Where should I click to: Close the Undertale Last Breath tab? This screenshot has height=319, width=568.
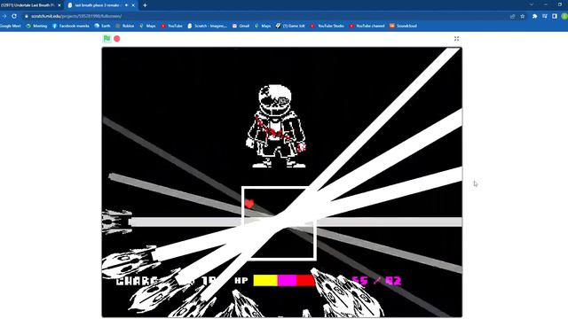(59, 5)
